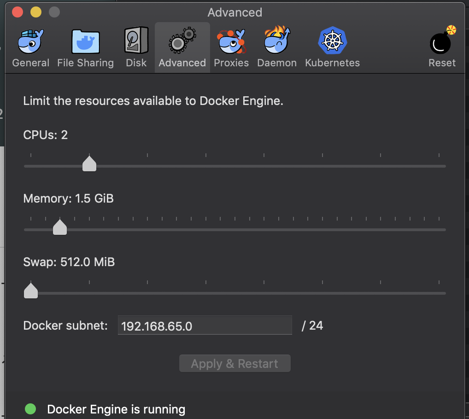The height and width of the screenshot is (419, 469).
Task: Click the Memory slider handle
Action: [x=60, y=227]
